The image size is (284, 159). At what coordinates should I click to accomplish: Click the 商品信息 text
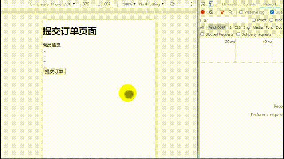pos(51,45)
